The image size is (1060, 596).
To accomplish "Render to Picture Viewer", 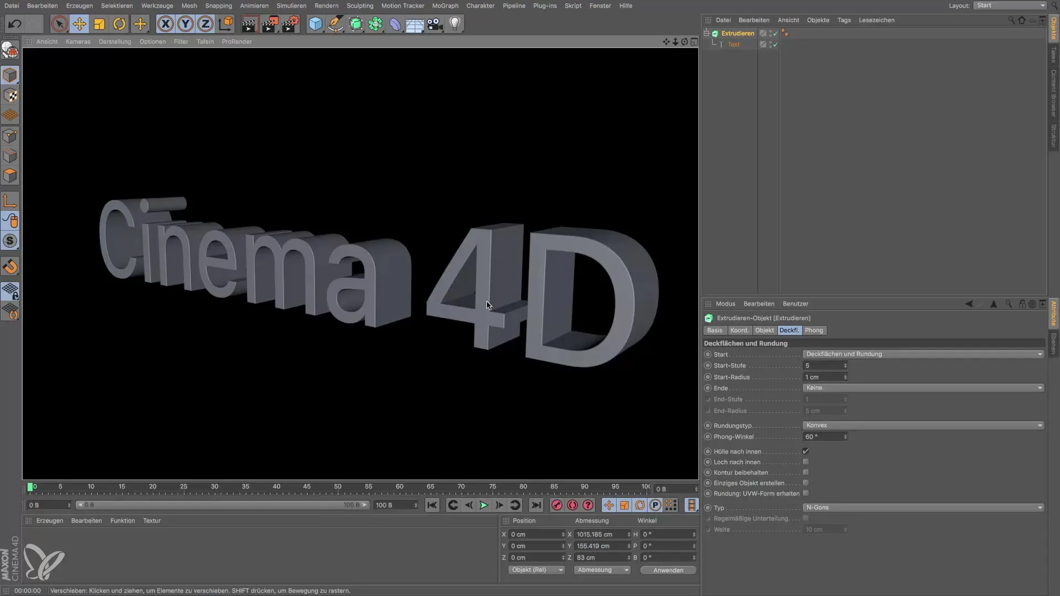I will point(269,24).
